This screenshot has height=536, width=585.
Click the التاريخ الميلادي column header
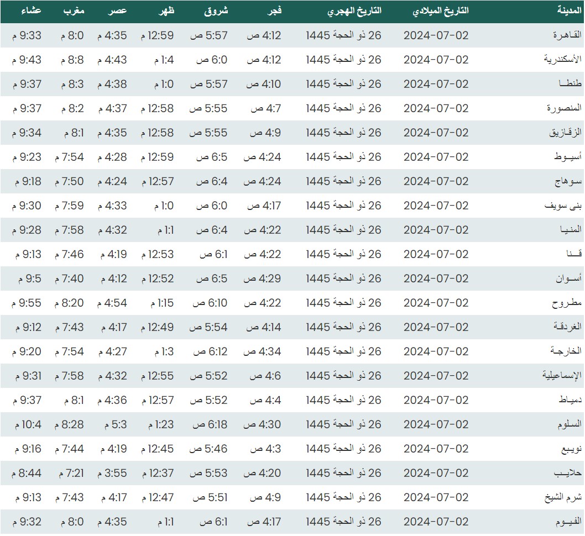click(441, 11)
